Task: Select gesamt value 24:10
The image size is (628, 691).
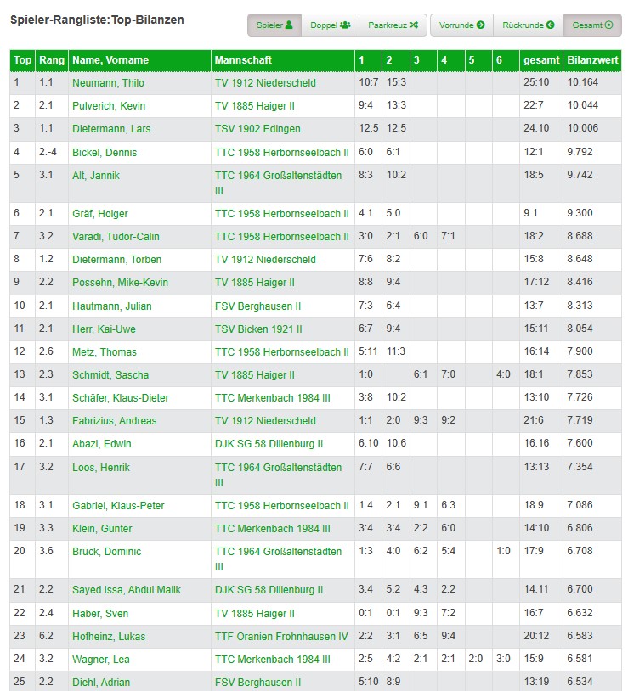Action: pos(536,128)
